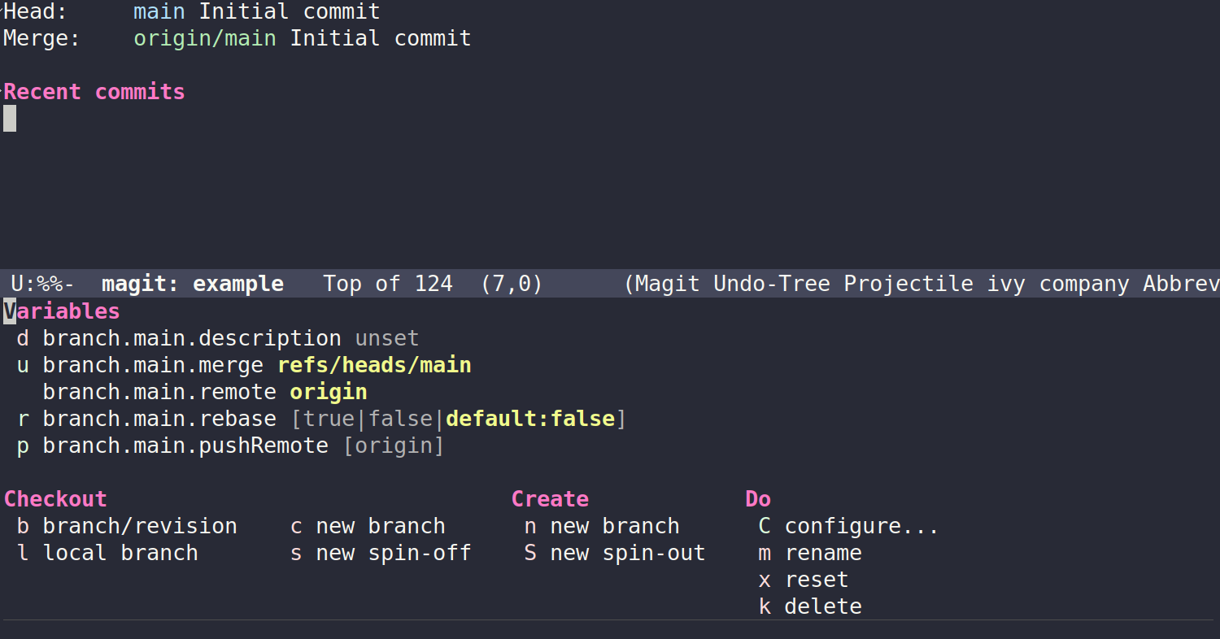
Task: Select 'b branch/revision' checkout command
Action: click(x=127, y=526)
